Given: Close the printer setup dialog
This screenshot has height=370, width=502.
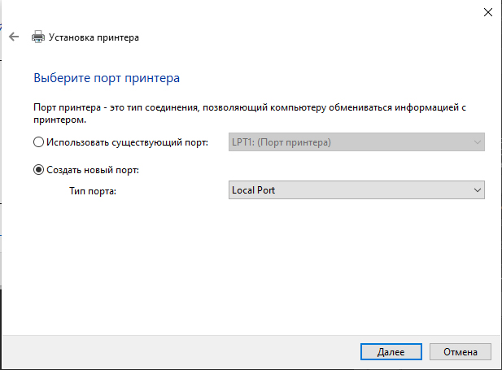Looking at the screenshot, I should (488, 12).
